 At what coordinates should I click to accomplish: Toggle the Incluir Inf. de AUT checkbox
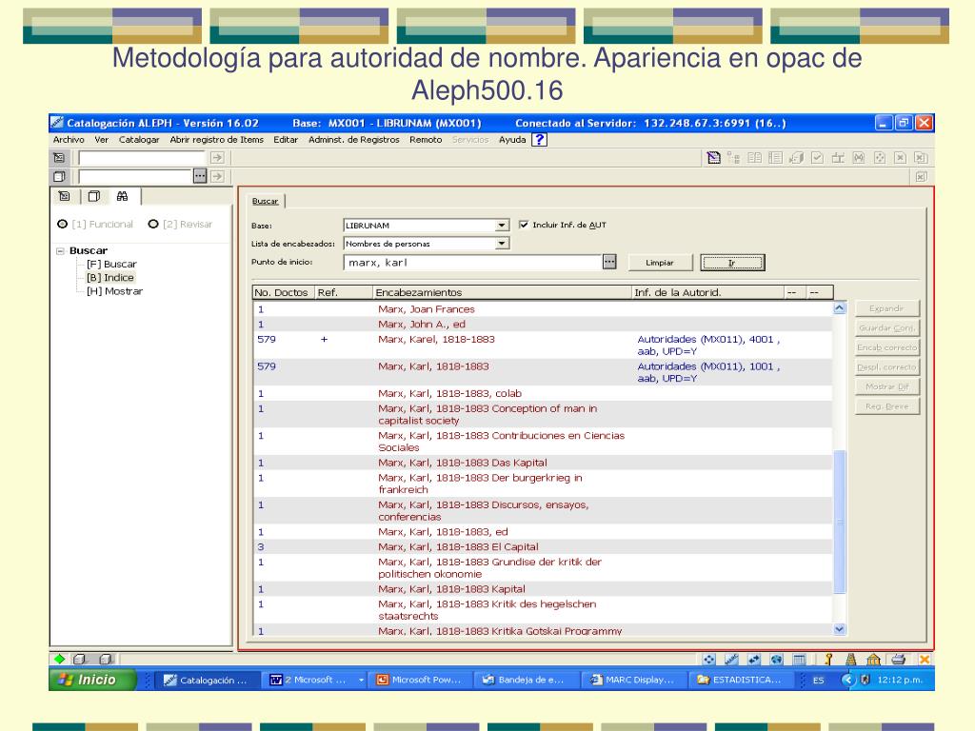click(524, 225)
